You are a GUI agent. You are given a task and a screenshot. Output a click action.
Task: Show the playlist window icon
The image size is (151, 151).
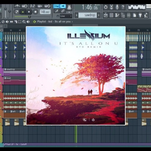click(x=106, y=15)
